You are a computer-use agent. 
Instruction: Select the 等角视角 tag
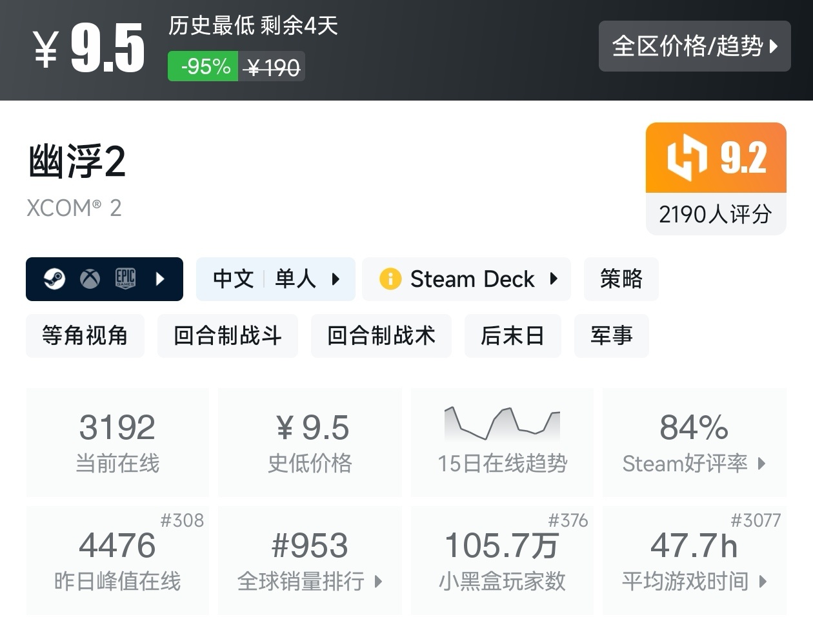(85, 335)
